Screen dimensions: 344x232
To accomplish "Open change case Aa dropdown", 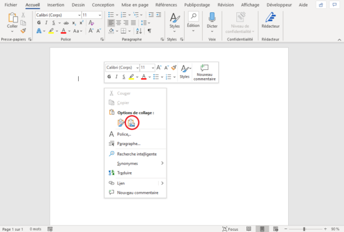I will click(x=78, y=31).
